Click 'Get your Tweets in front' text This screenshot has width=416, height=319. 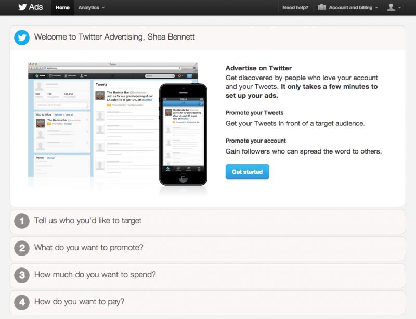pyautogui.click(x=295, y=123)
